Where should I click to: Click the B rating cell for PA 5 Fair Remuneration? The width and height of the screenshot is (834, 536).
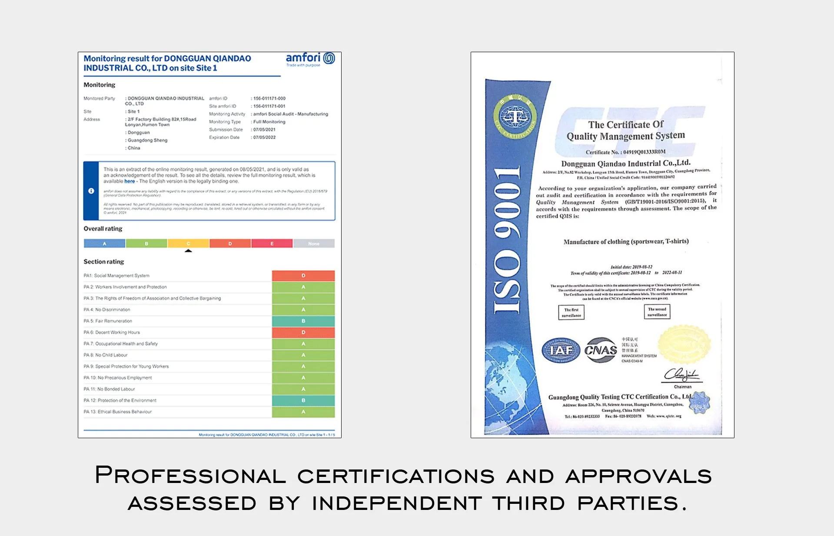click(303, 321)
